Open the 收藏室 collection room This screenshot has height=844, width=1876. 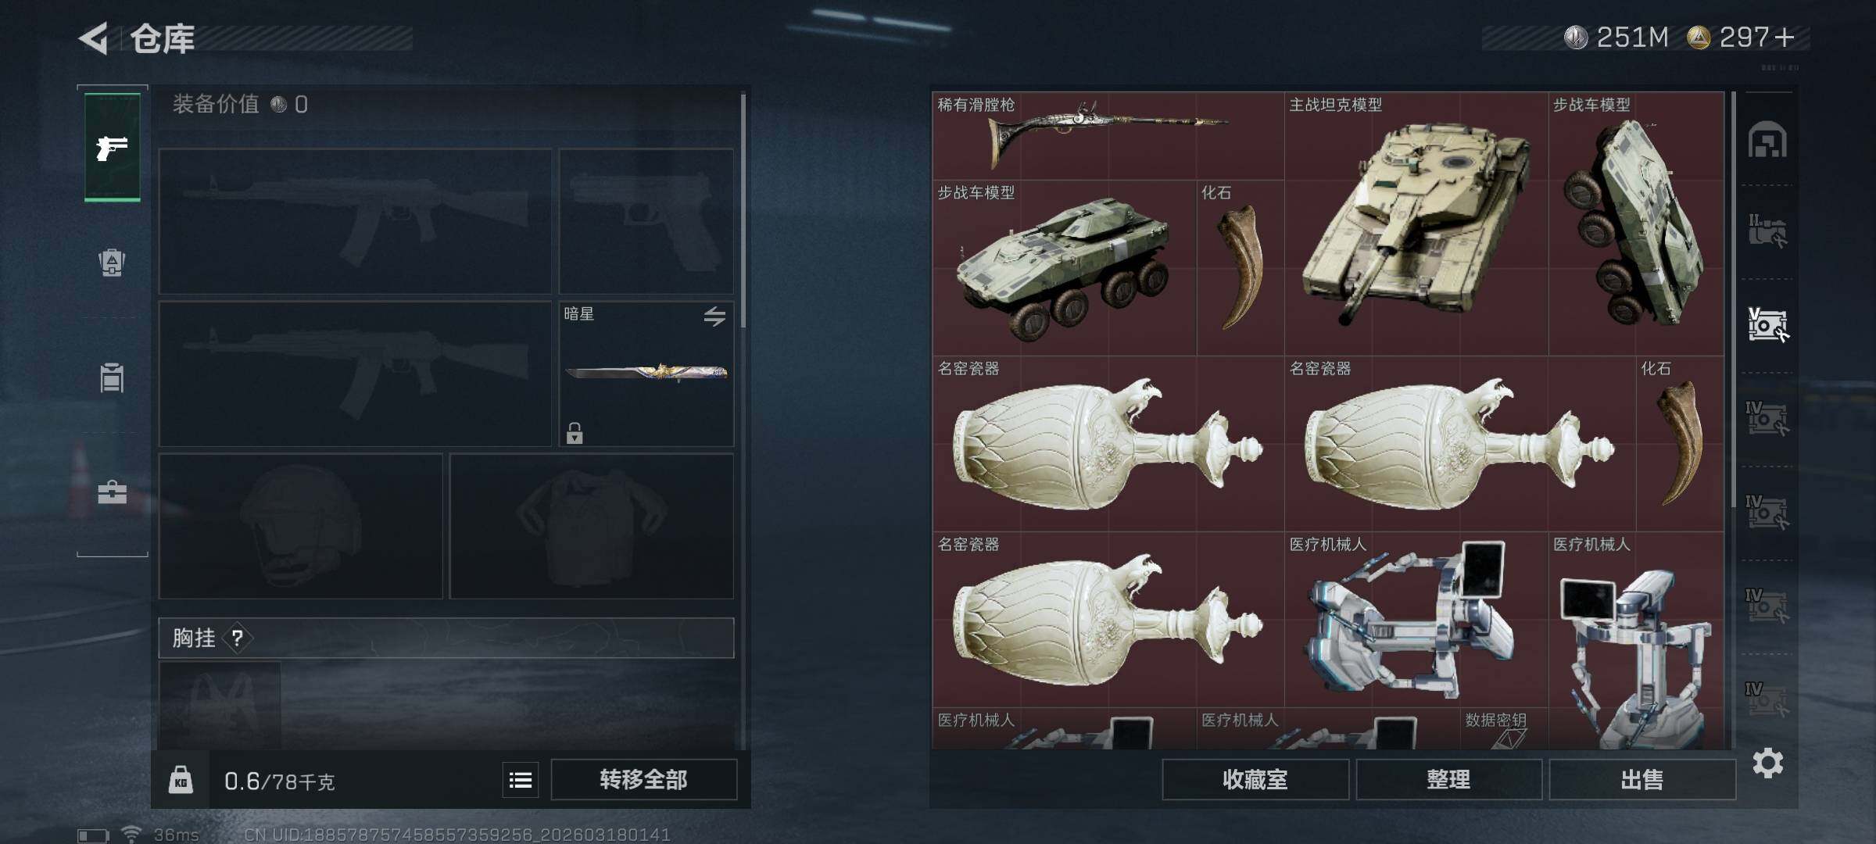(1255, 779)
